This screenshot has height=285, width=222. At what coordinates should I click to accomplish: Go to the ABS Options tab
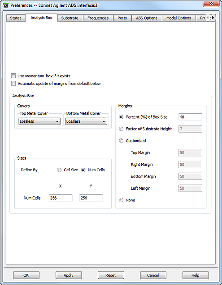click(147, 18)
